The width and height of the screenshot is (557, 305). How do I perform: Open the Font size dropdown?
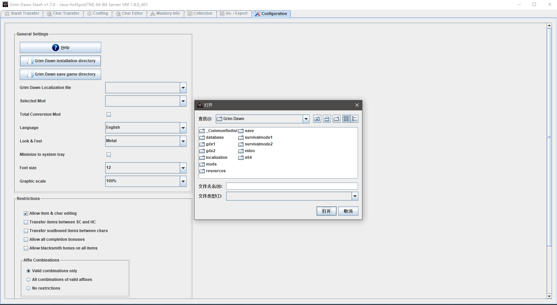(183, 168)
